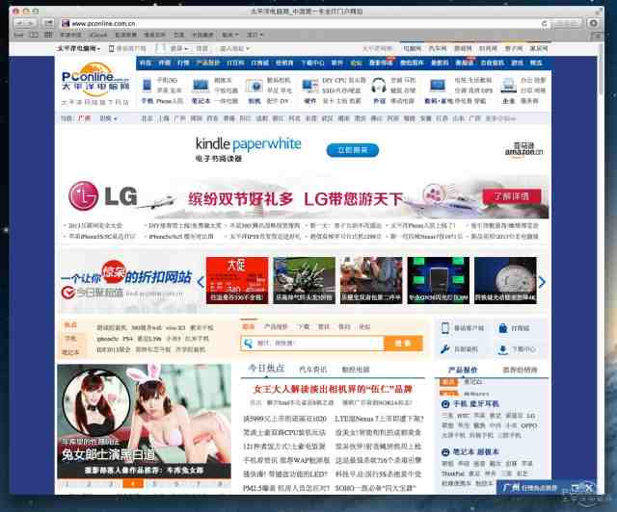The height and width of the screenshot is (512, 617).
Task: Open the 进入站点 dropdown
Action: pos(234,49)
